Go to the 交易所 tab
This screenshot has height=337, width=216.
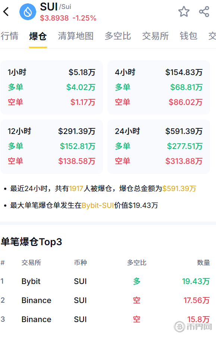(156, 36)
